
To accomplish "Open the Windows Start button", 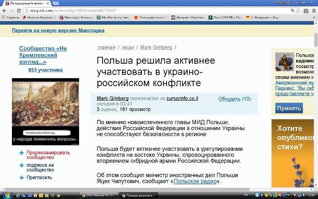I will pos(7,195).
